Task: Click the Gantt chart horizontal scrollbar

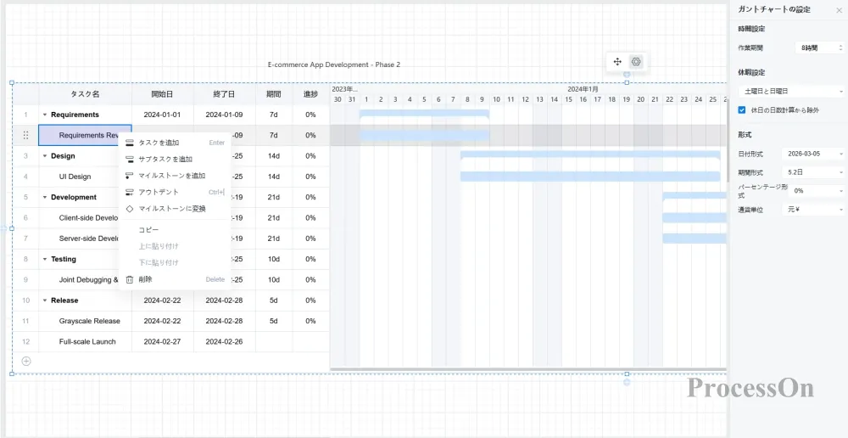Action: [x=526, y=370]
